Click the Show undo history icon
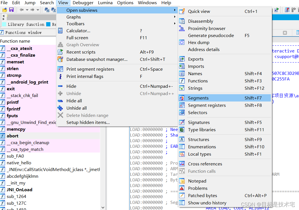 [x=182, y=203]
